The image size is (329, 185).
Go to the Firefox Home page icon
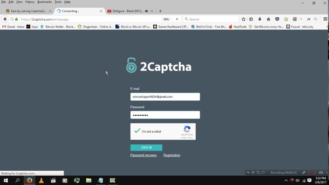pyautogui.click(x=268, y=19)
